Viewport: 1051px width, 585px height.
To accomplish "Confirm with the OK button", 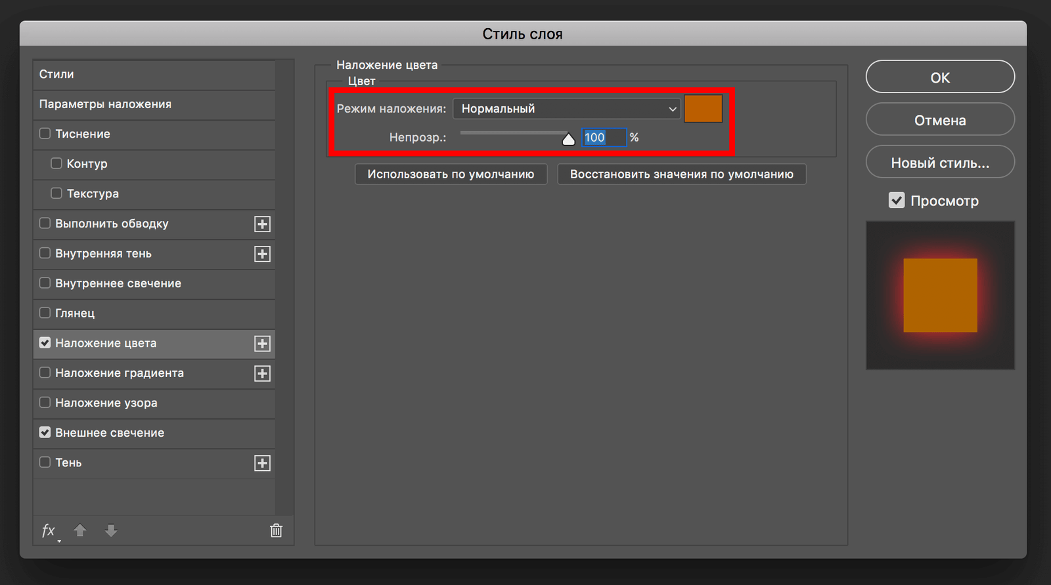I will 940,77.
